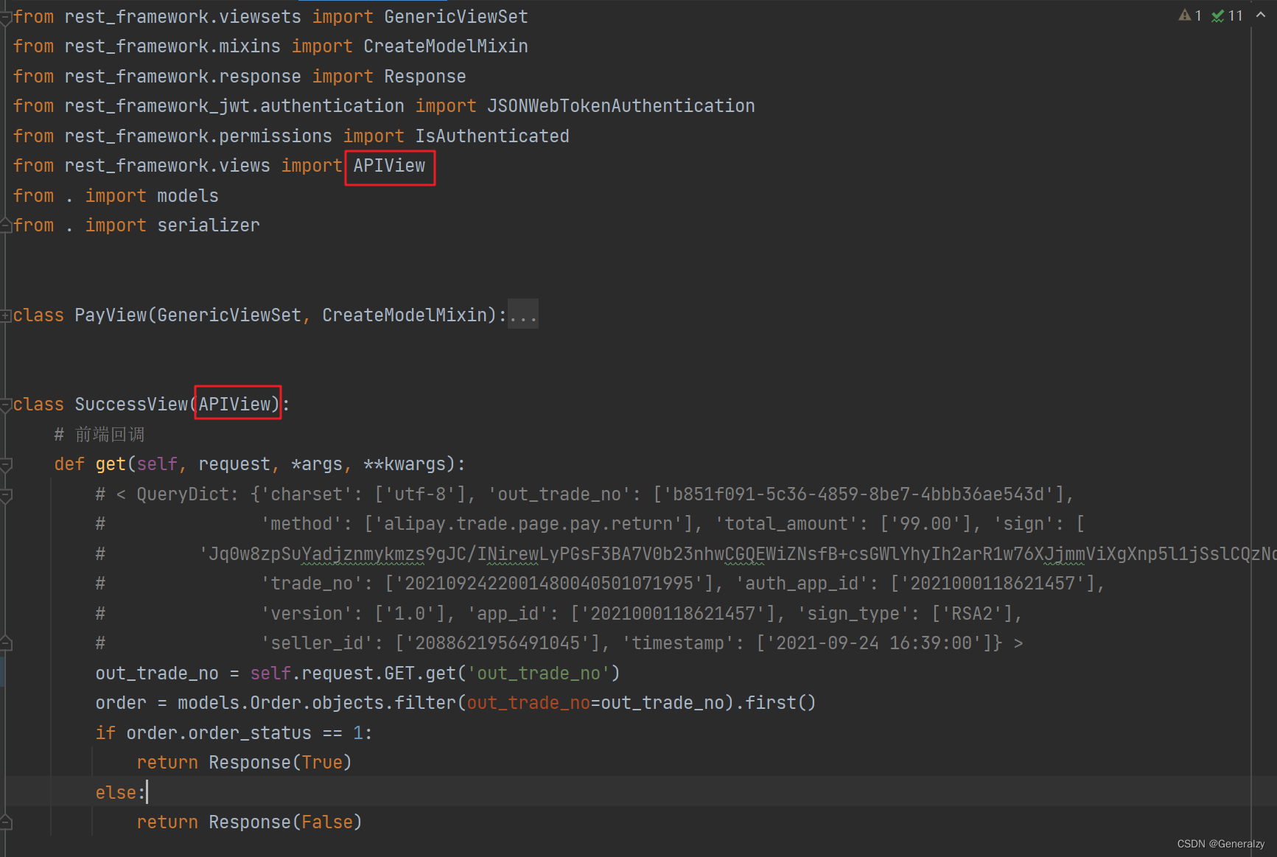Image resolution: width=1277 pixels, height=857 pixels.
Task: Click the inspection widget up chevron
Action: point(1261,15)
